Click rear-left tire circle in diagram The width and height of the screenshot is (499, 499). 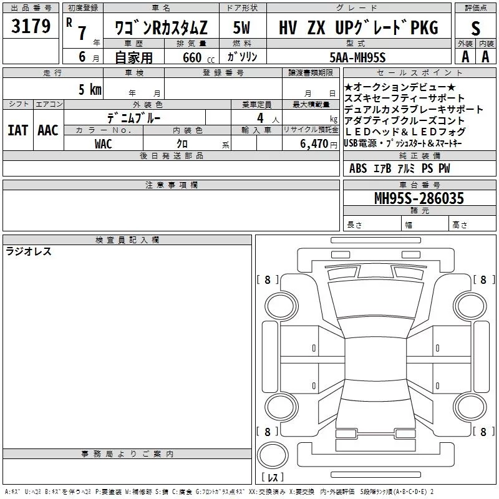281,407
